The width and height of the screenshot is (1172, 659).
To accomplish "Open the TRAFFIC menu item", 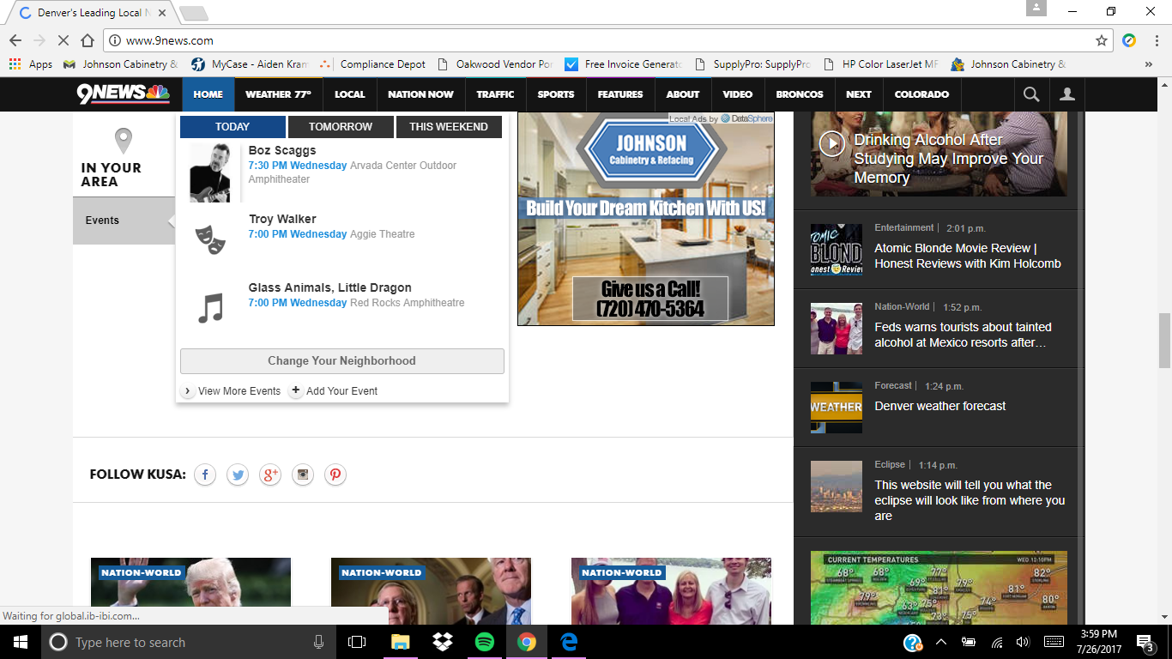I will [496, 94].
